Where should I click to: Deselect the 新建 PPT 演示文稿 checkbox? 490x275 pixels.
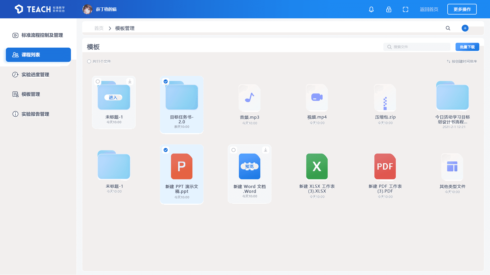[x=166, y=150]
